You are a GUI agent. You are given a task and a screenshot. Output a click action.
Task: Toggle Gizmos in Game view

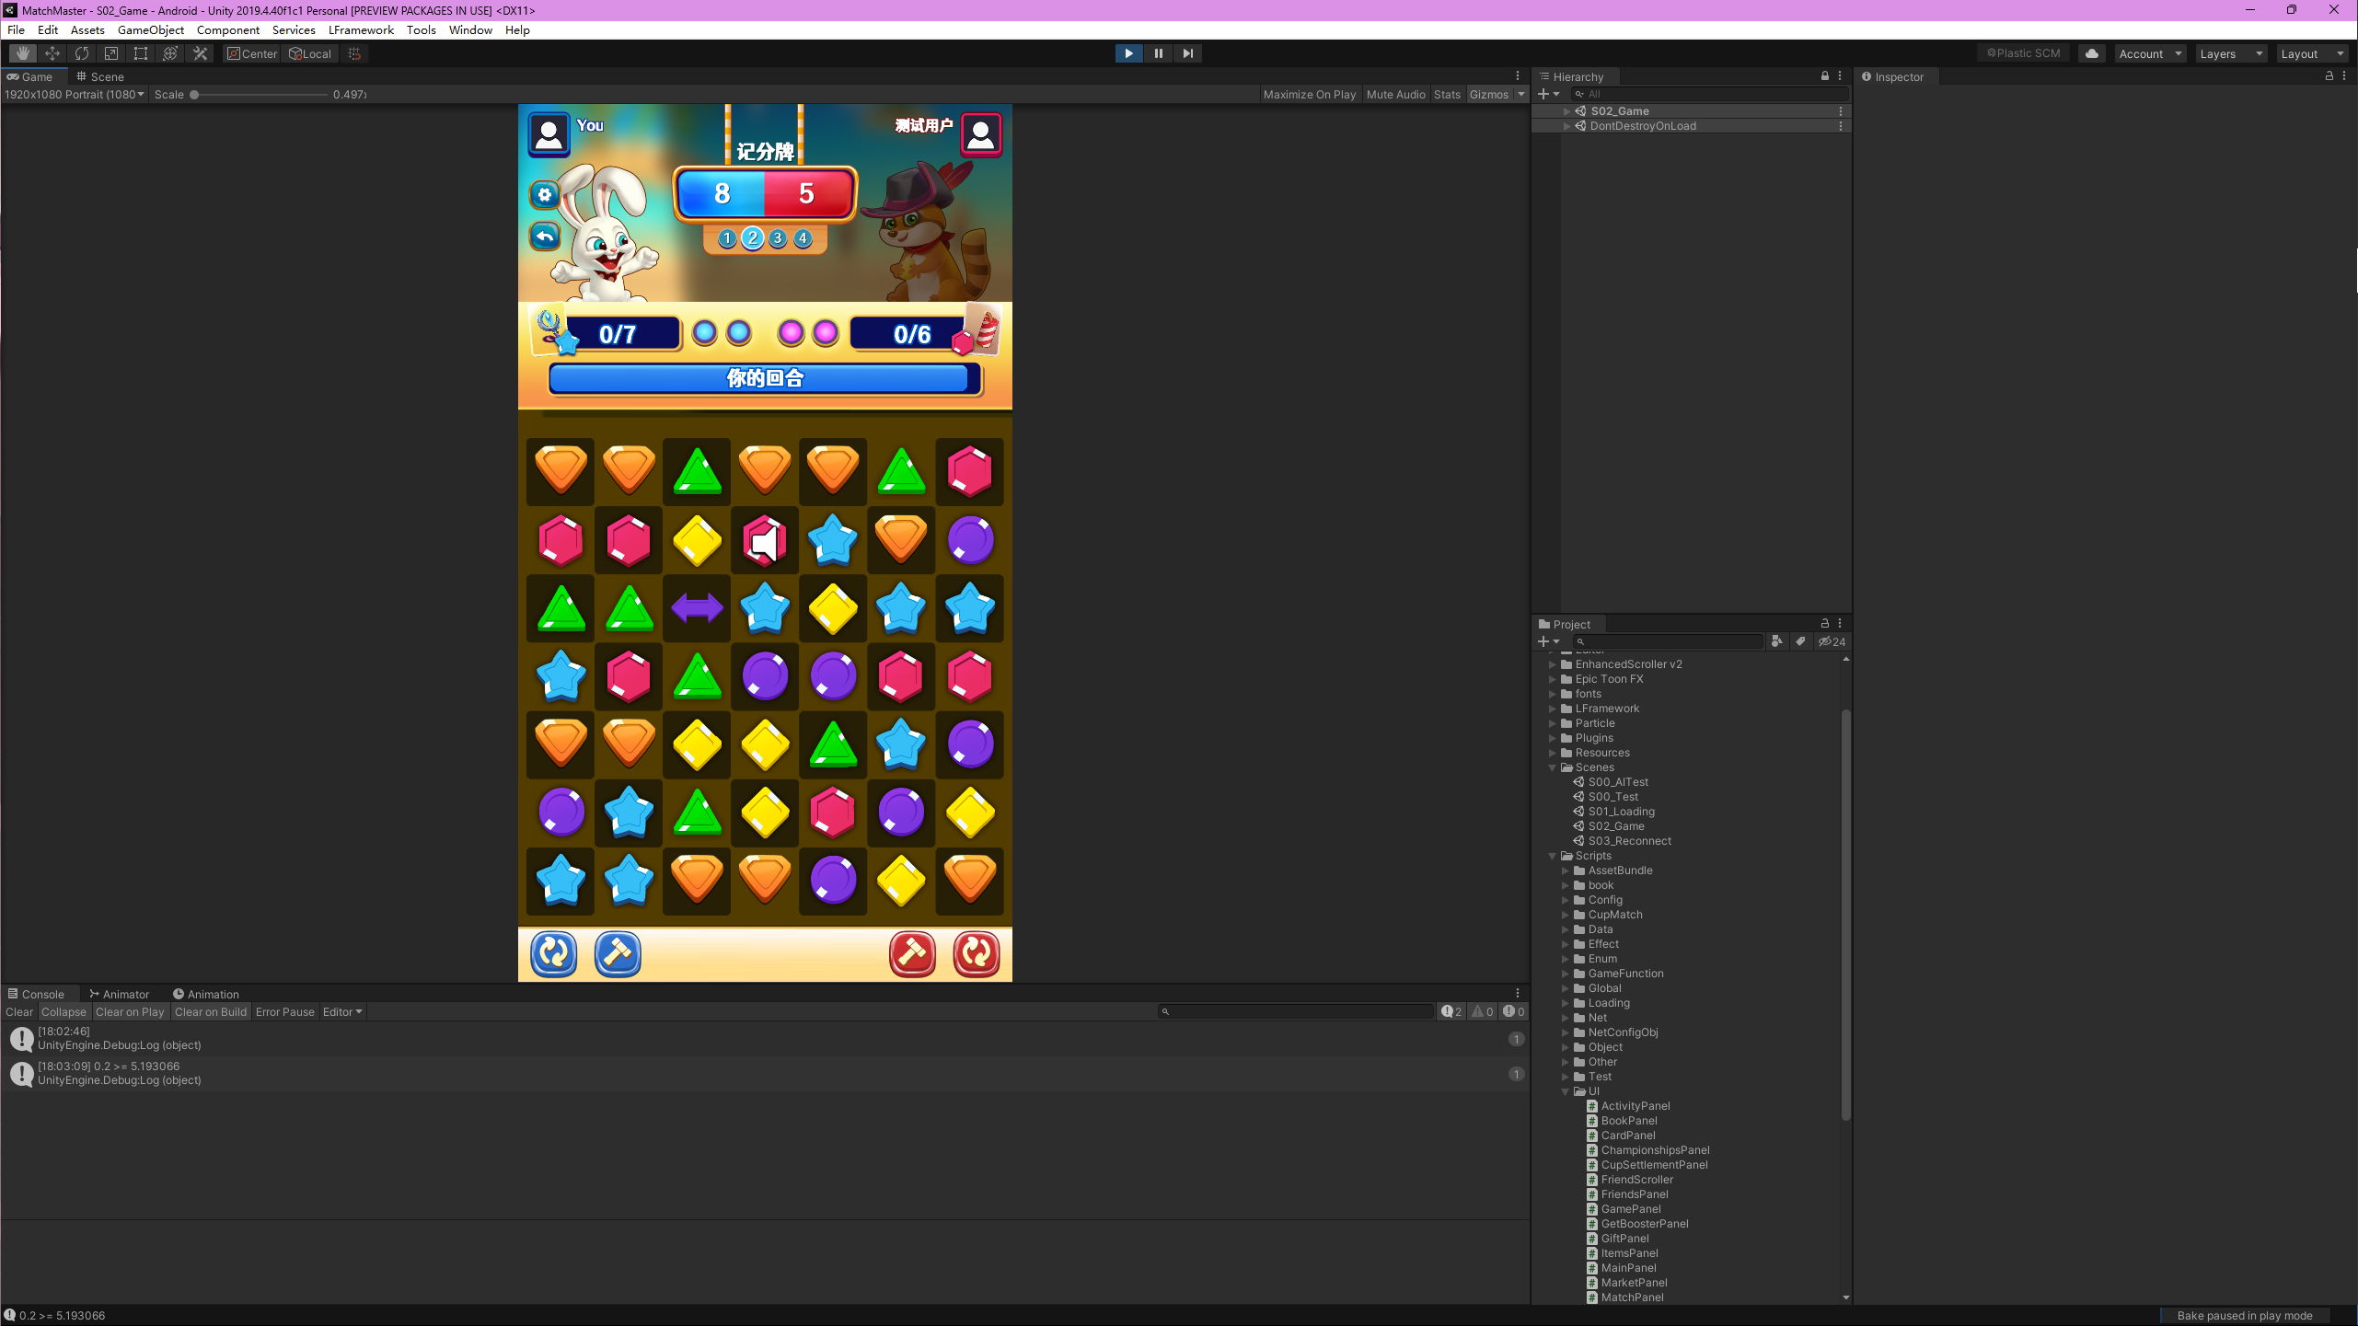pos(1489,95)
